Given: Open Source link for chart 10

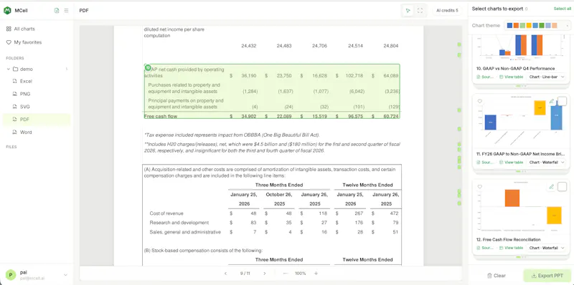Looking at the screenshot, I should pyautogui.click(x=485, y=77).
